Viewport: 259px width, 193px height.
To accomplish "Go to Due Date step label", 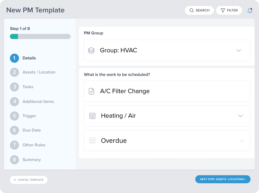I will click(x=32, y=130).
